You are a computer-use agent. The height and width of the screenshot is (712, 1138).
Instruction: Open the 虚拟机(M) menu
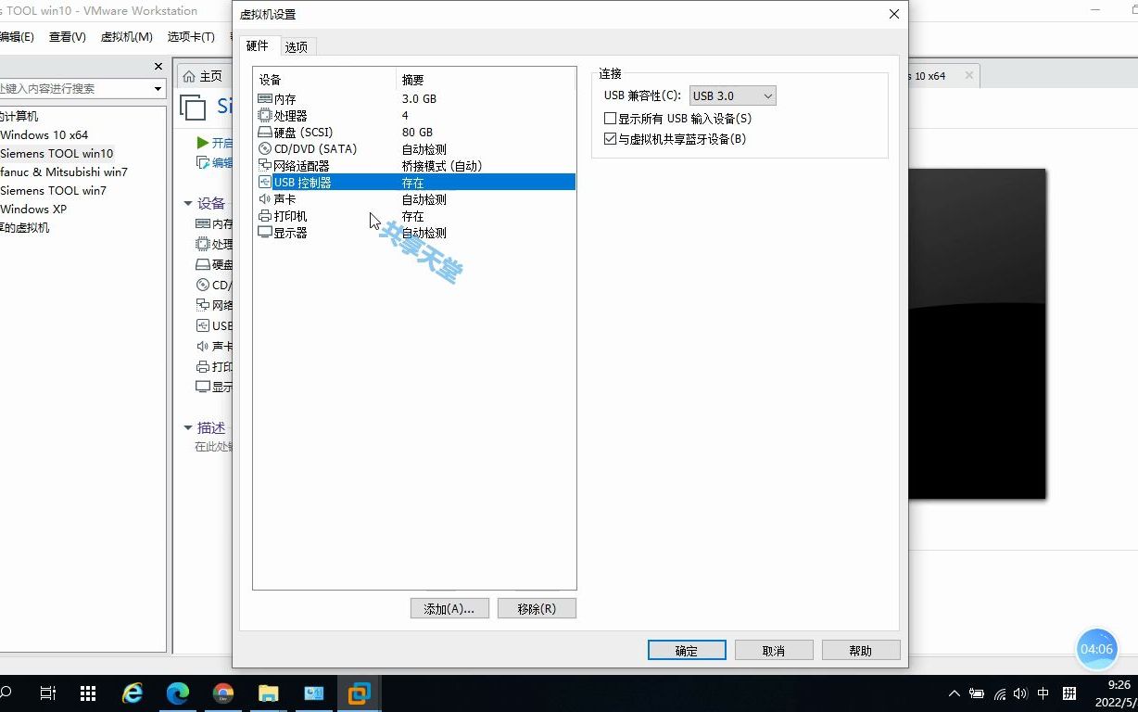(x=126, y=36)
